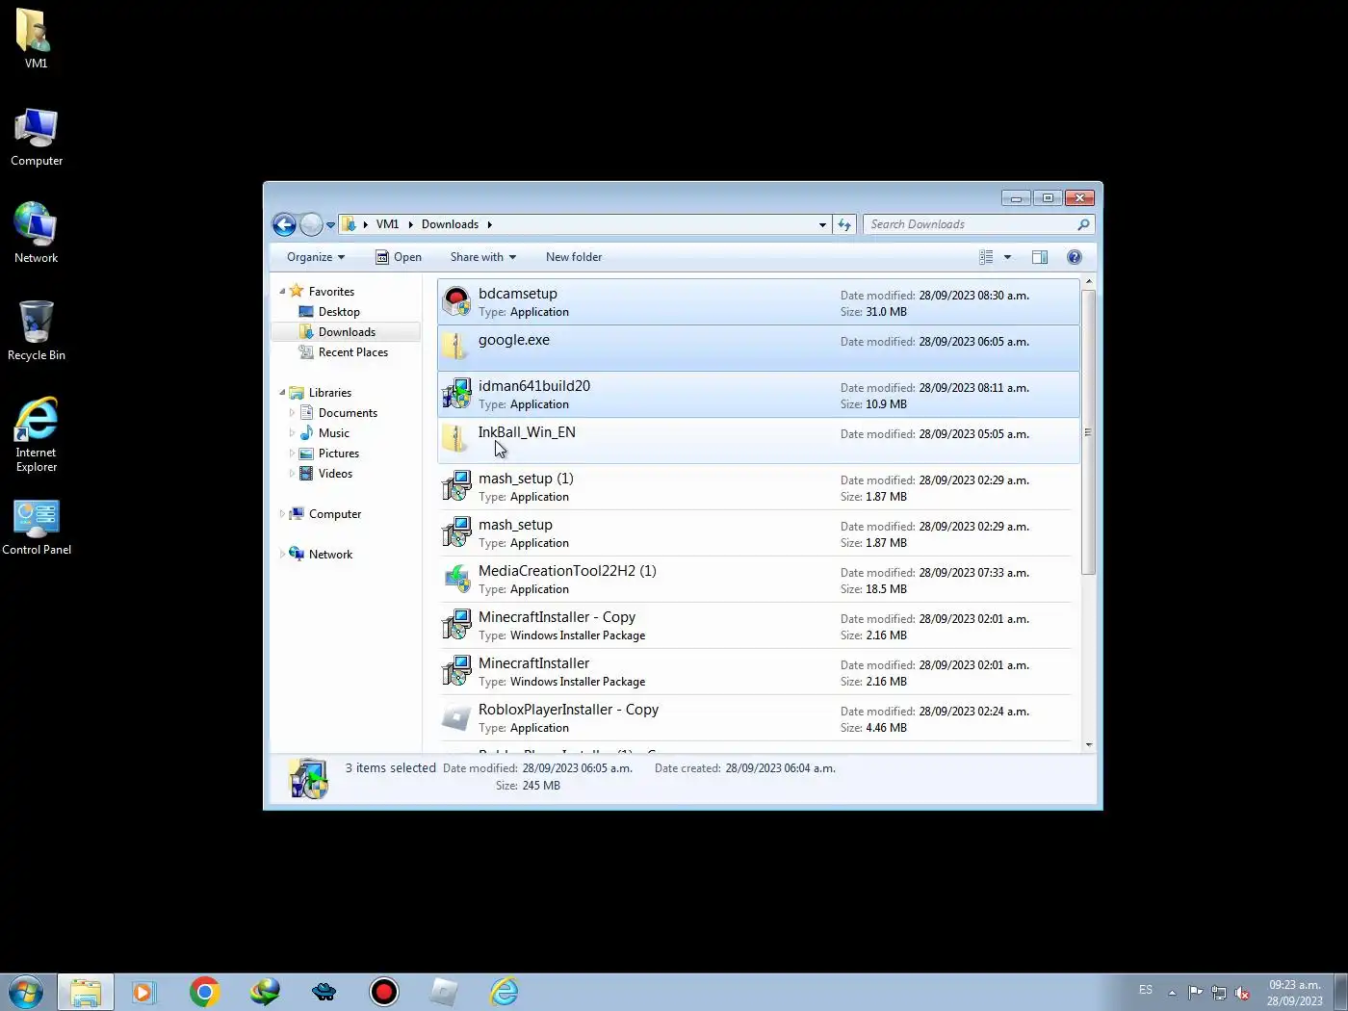1348x1011 pixels.
Task: Click VM1 in the address breadcrumb
Action: pos(387,224)
